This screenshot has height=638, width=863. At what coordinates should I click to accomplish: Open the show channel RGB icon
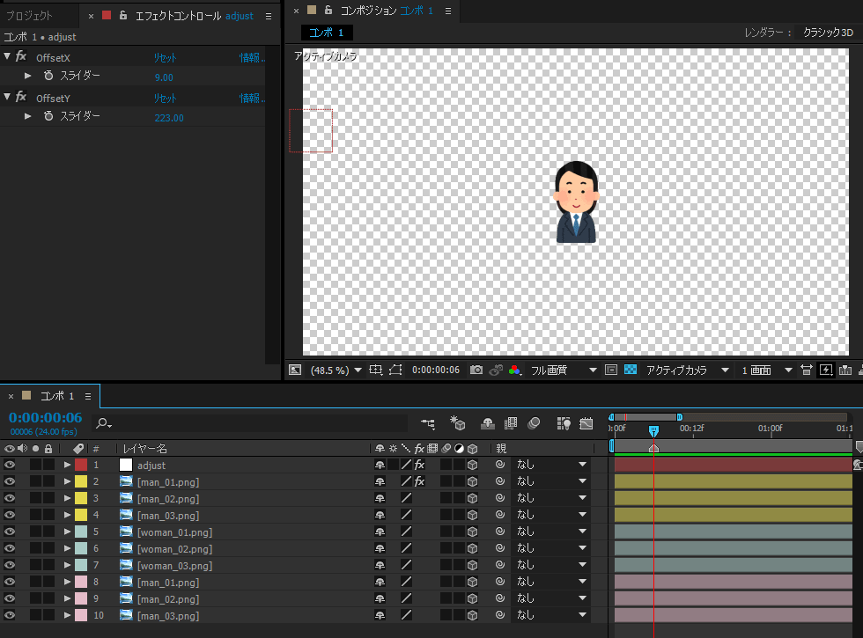tap(514, 370)
